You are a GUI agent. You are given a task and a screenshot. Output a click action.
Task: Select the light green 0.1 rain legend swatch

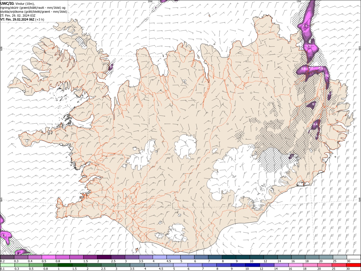tap(7, 265)
